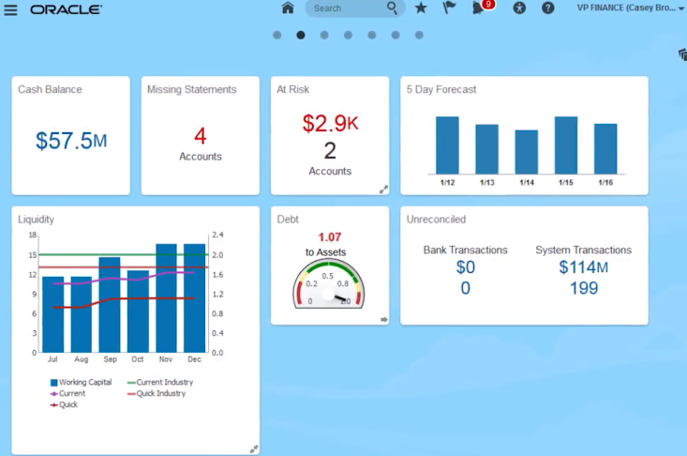This screenshot has width=687, height=456.
Task: Expand the At Risk tile
Action: [x=382, y=189]
